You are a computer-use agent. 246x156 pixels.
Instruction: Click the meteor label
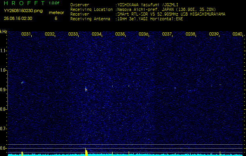[56, 13]
